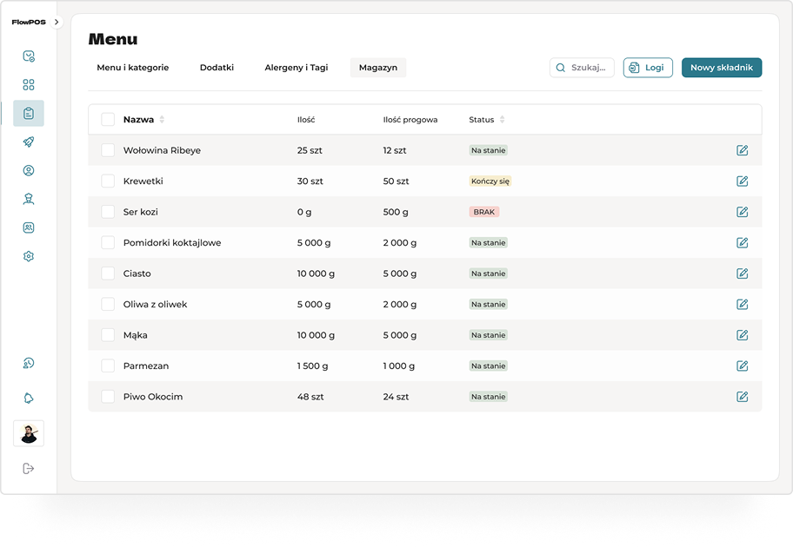Screen dimensions: 793x547
Task: Select the Parmezan row checkbox
Action: [108, 366]
